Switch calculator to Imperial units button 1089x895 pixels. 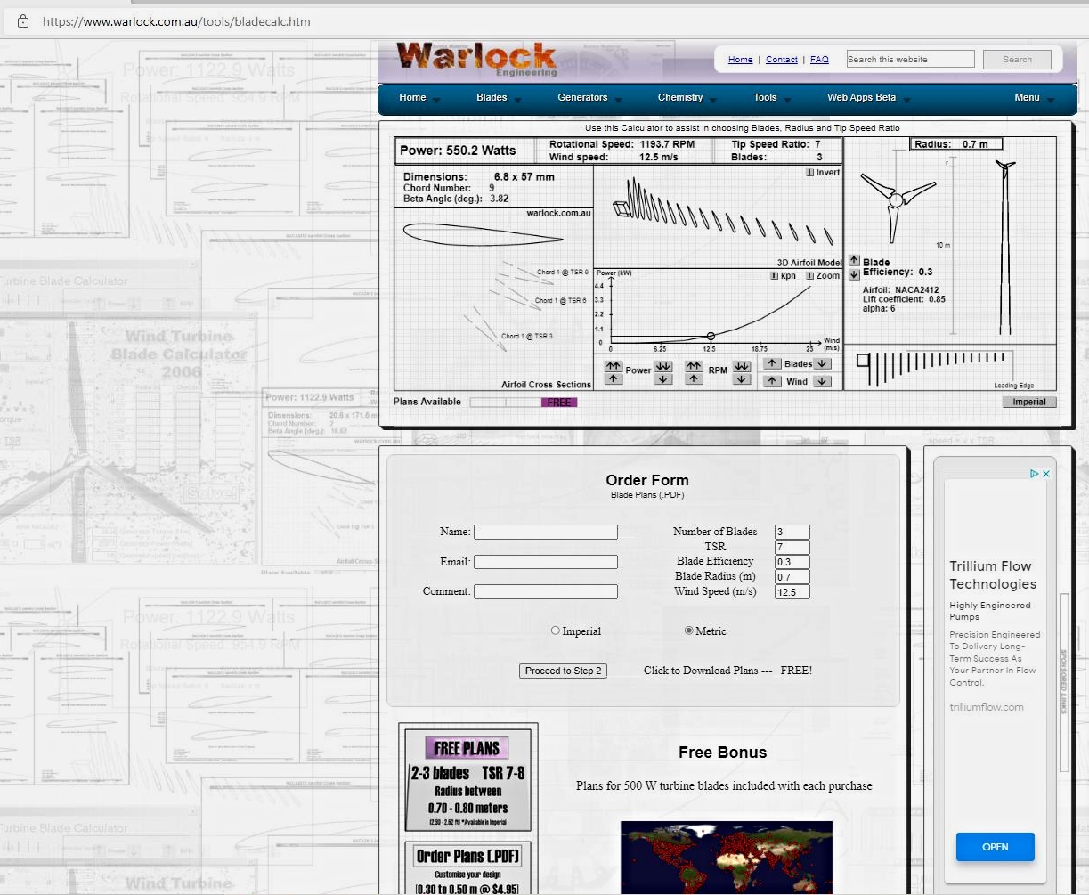click(x=1029, y=402)
